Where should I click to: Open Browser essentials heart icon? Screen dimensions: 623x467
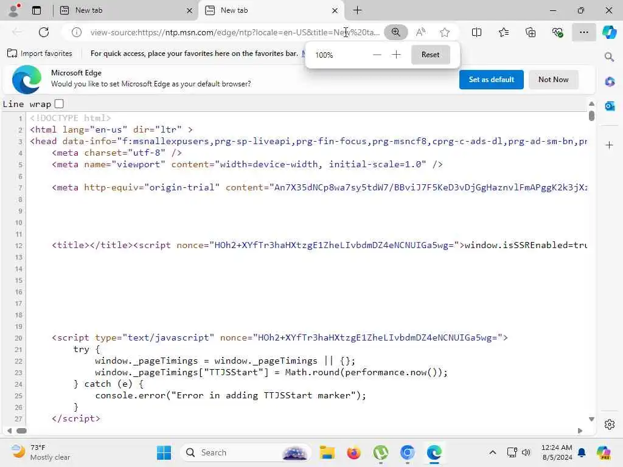(x=557, y=32)
